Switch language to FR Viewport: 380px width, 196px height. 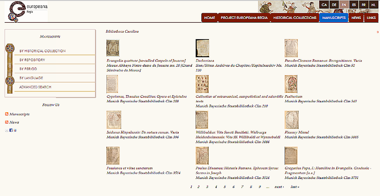tap(363, 5)
